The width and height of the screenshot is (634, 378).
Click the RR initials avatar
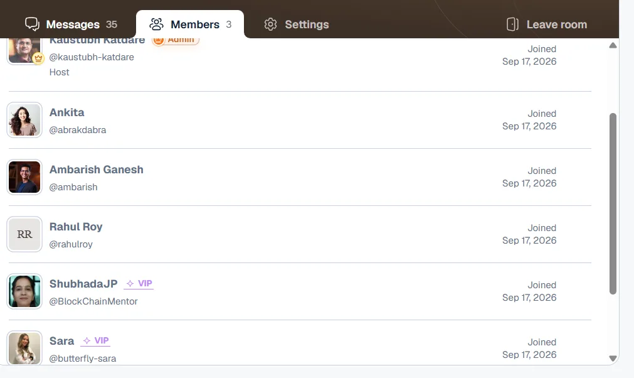click(24, 234)
